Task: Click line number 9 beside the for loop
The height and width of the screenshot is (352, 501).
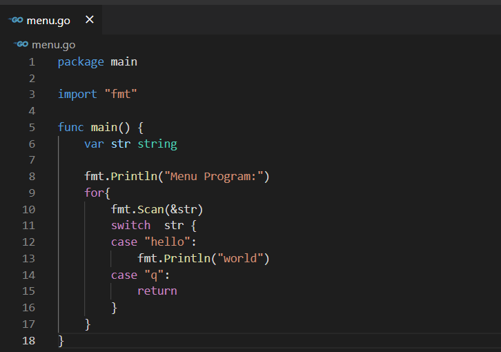Action: tap(32, 193)
